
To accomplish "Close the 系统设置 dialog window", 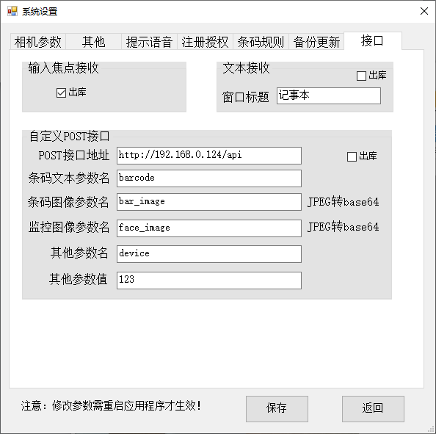I will coord(424,11).
